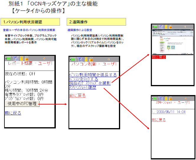196x160 pixels.
Task: Click lock icon in パソコン制御 phone
Action: point(91,59)
